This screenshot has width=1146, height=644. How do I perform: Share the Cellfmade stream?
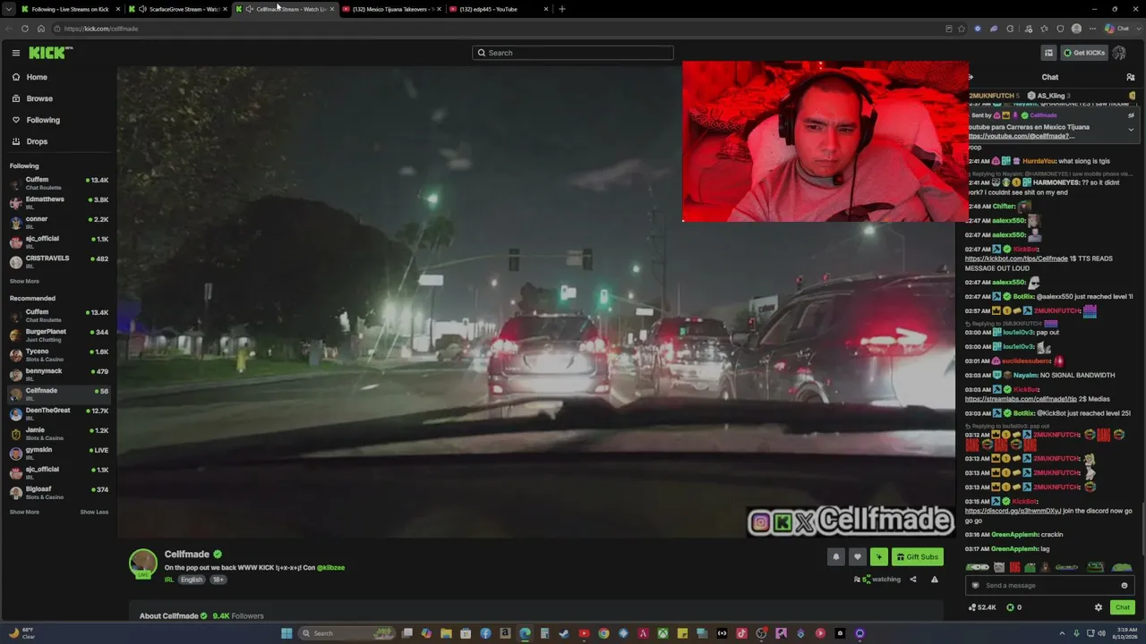(913, 580)
